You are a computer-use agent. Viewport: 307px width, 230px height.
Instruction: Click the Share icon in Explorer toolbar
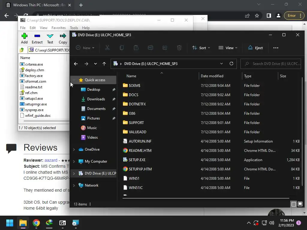click(x=165, y=48)
